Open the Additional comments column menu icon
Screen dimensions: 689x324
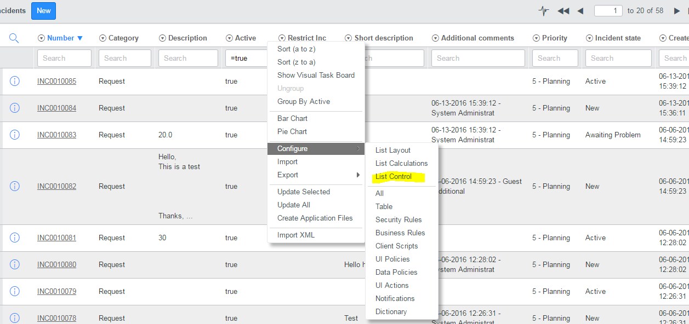(435, 38)
